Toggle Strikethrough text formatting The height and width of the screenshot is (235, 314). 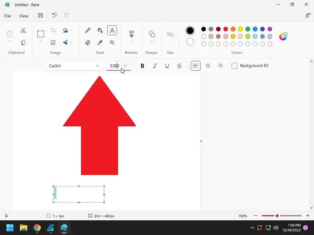[179, 66]
